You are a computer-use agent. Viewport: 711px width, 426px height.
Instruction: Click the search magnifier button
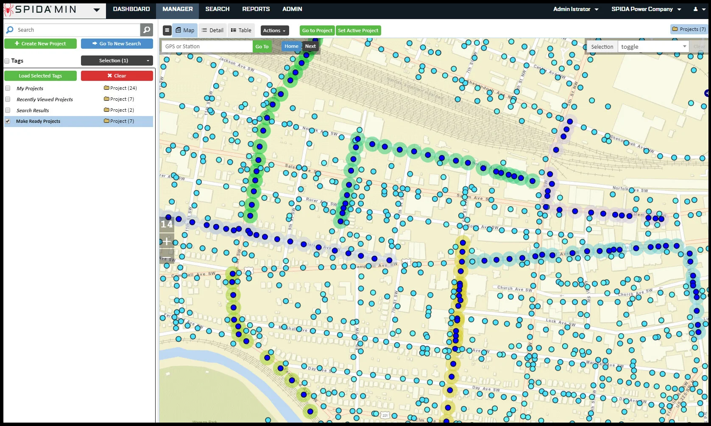pyautogui.click(x=146, y=30)
